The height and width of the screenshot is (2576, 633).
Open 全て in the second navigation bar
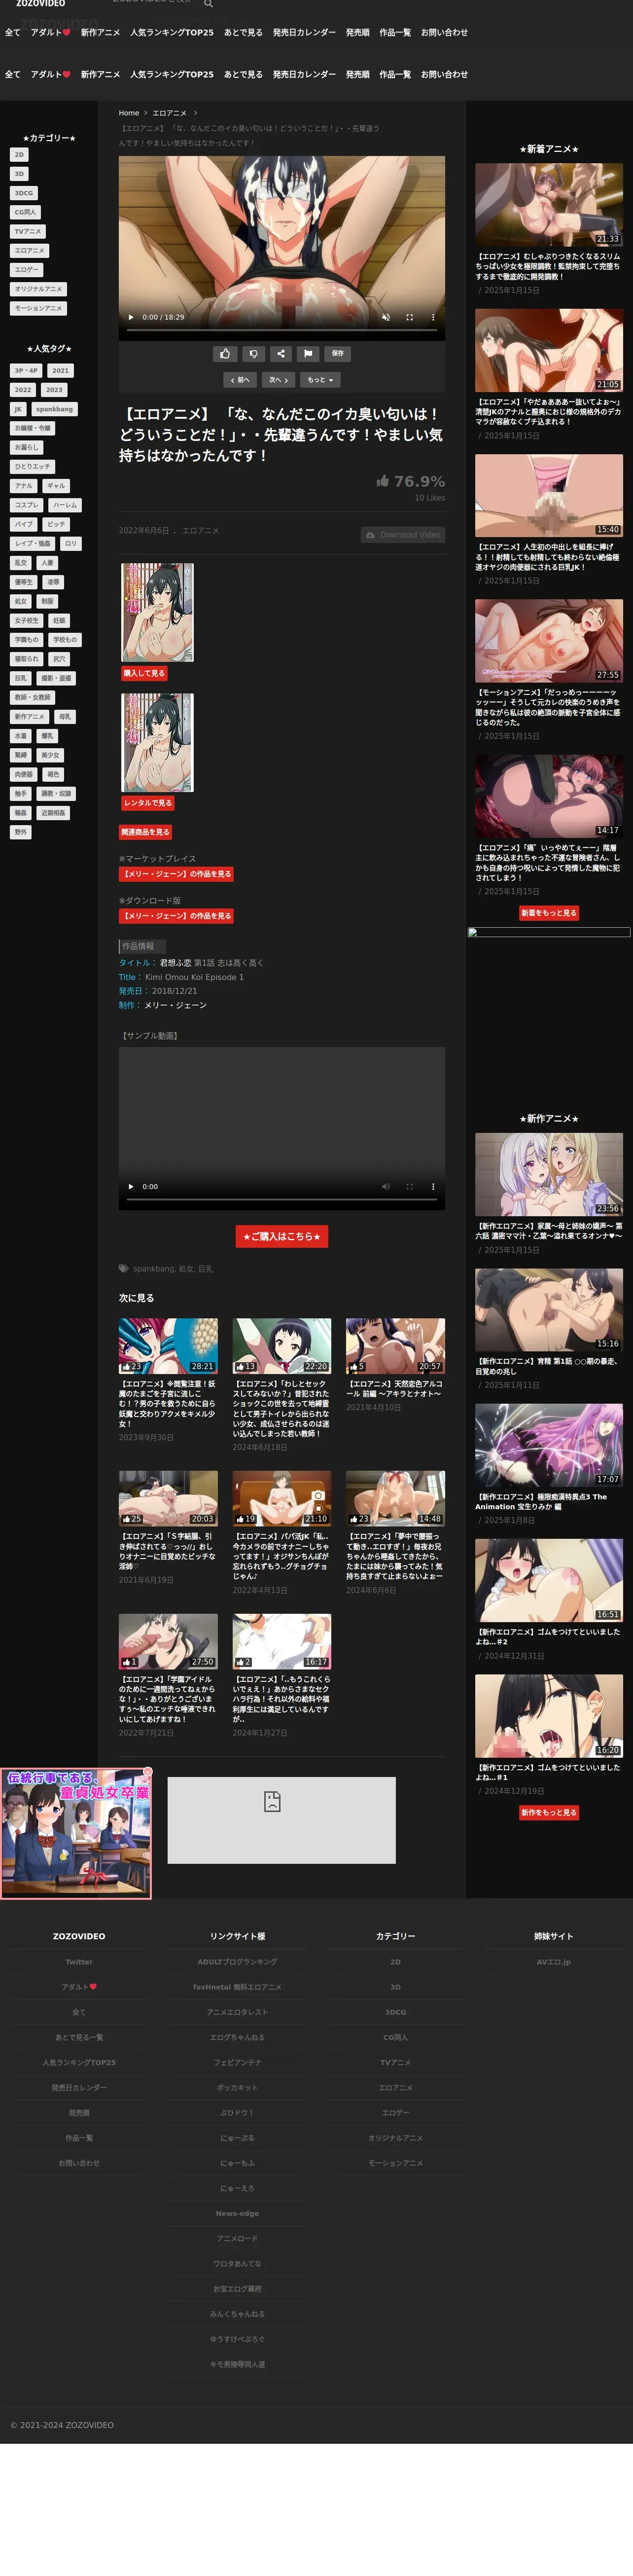click(x=13, y=74)
